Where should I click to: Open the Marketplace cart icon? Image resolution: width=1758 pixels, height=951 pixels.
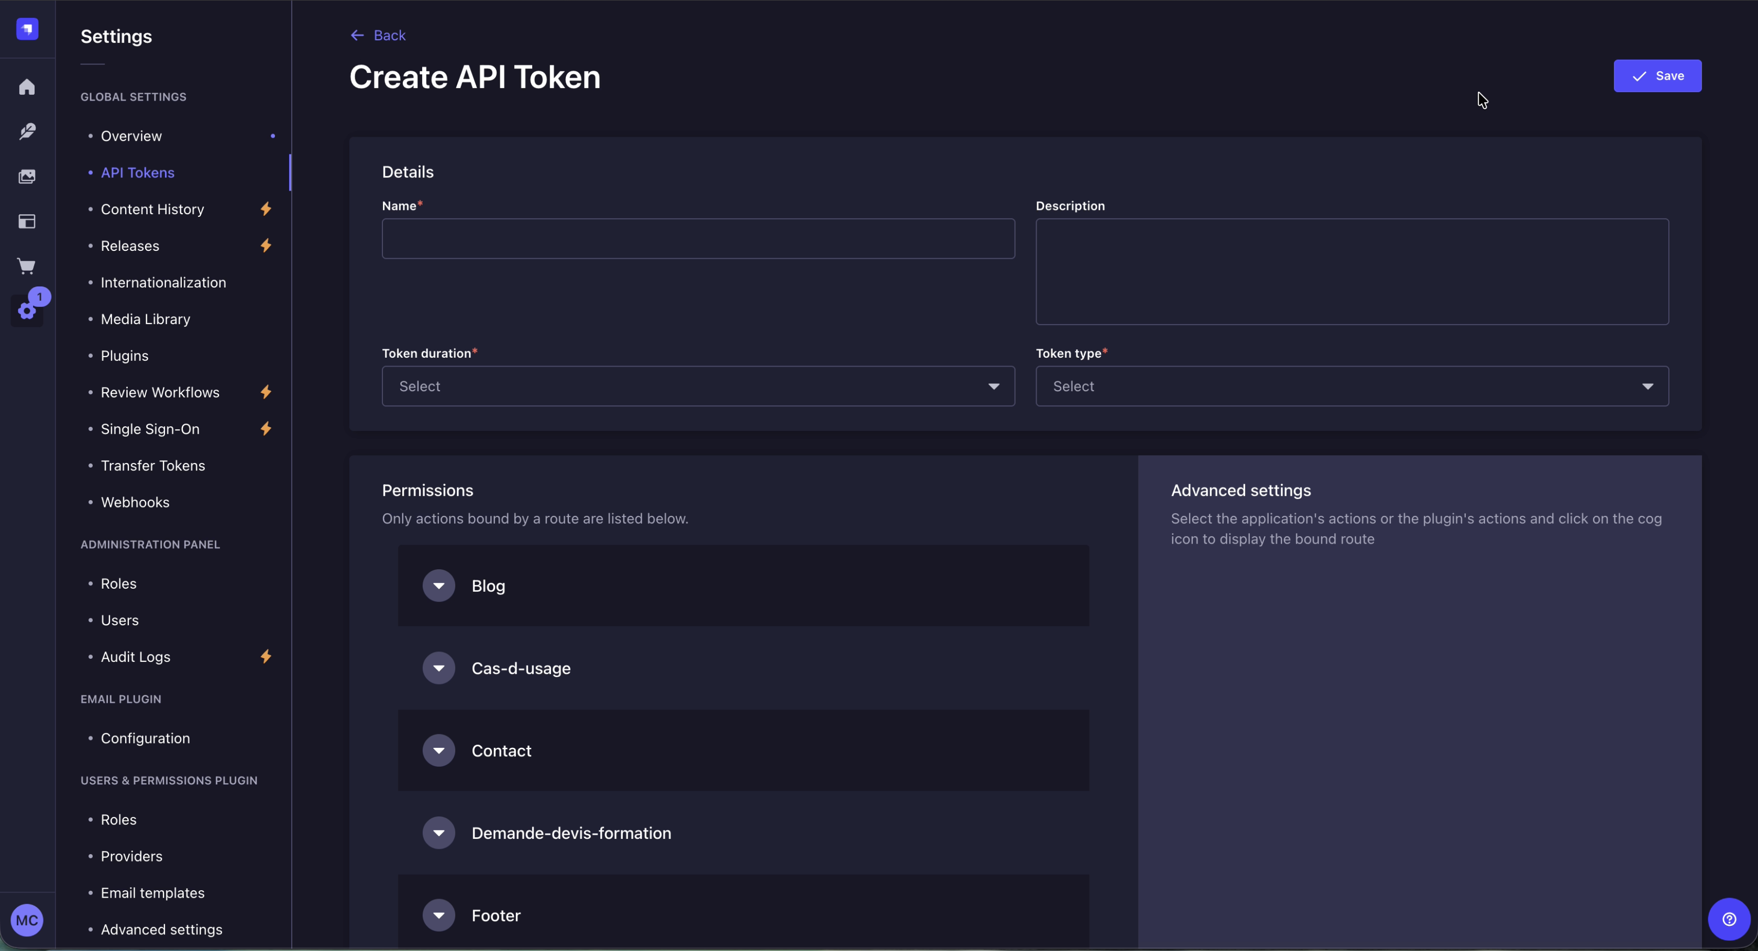pyautogui.click(x=27, y=266)
